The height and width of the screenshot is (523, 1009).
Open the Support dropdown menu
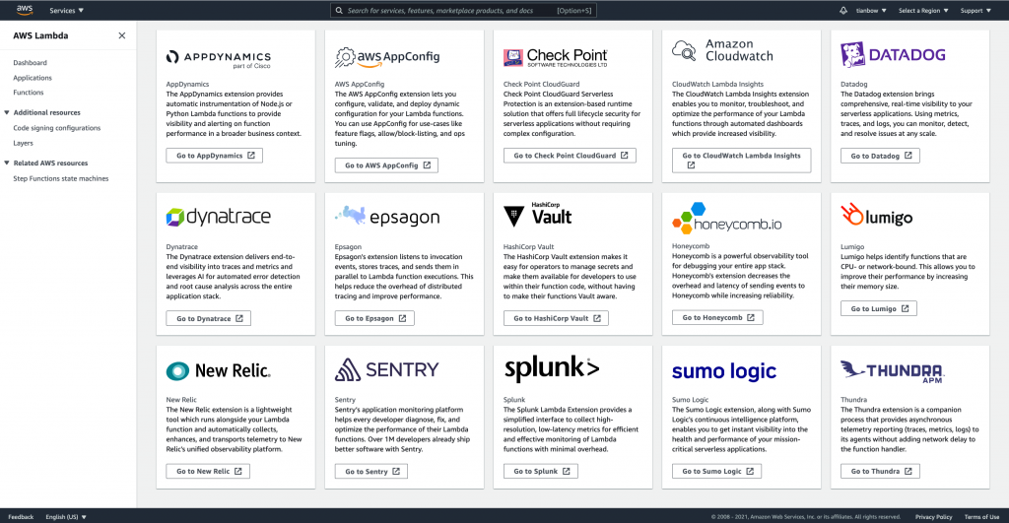(x=975, y=10)
